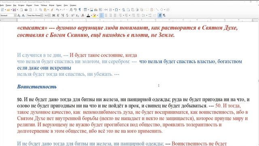Insert line shape icon
259x146 pixels.
157,10
